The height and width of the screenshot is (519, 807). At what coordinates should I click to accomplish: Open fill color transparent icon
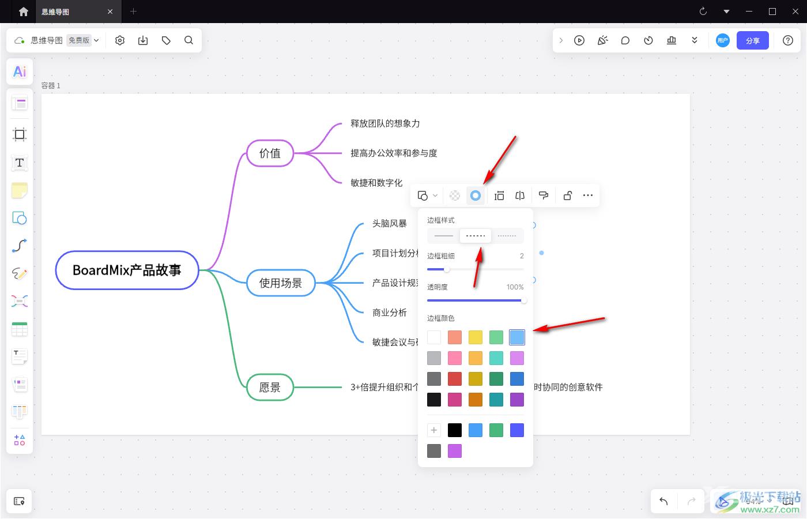(455, 195)
